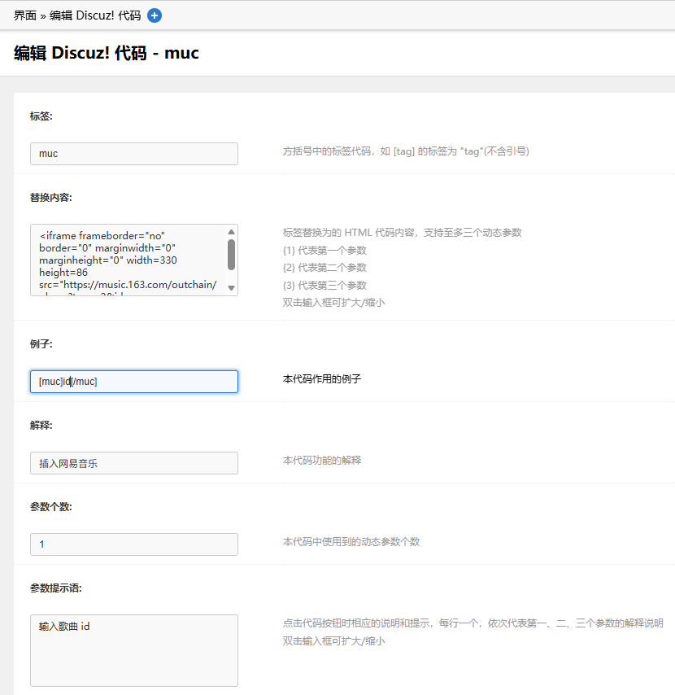Click the 替换内容 textarea scrollbar thumb
Screen dimensions: 675x695
point(231,254)
